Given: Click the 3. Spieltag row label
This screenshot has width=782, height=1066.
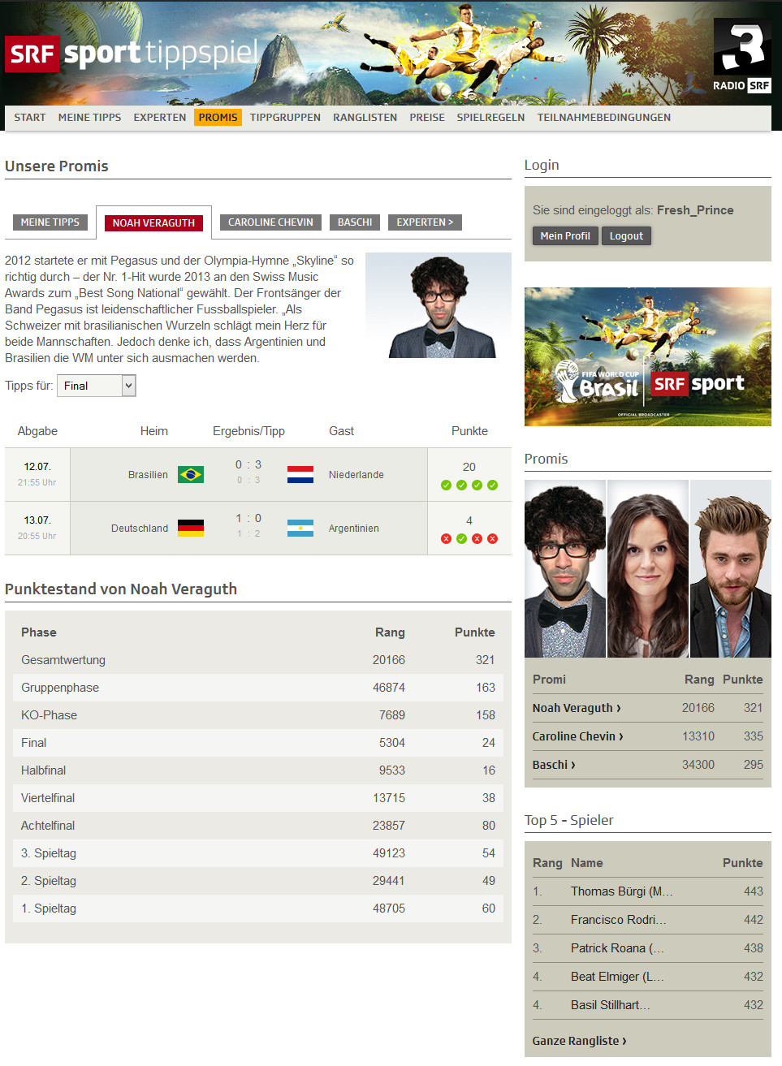Looking at the screenshot, I should click(x=49, y=853).
